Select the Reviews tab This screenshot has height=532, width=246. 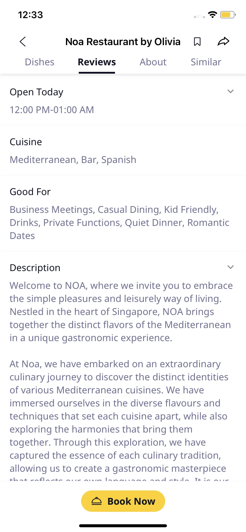coord(97,62)
